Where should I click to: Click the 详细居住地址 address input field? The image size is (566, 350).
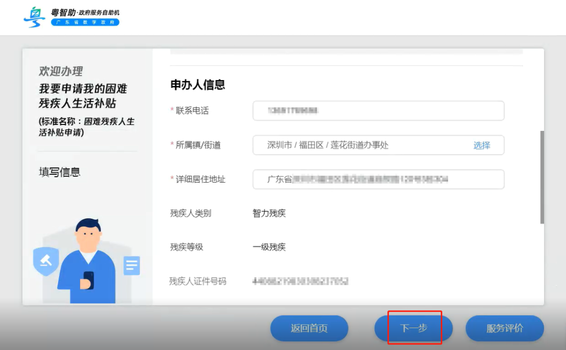click(x=377, y=179)
